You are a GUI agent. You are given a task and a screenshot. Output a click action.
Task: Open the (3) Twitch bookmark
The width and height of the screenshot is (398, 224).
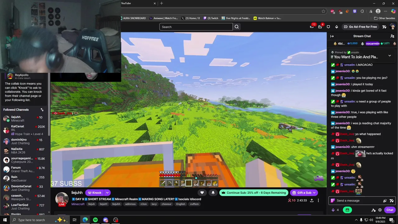click(x=211, y=18)
